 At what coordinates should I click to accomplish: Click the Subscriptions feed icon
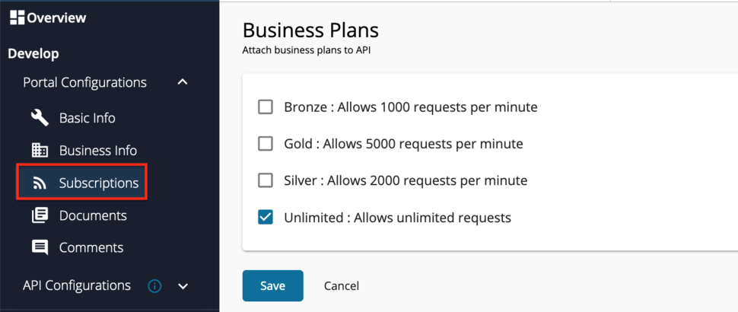click(40, 183)
